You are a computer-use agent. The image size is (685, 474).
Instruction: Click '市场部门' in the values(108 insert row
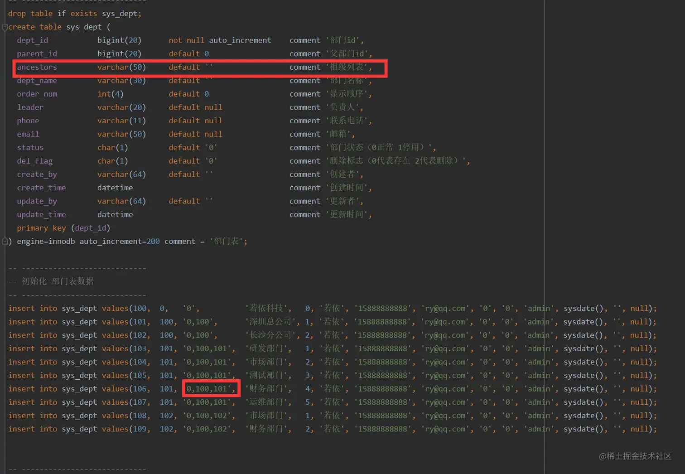[266, 416]
